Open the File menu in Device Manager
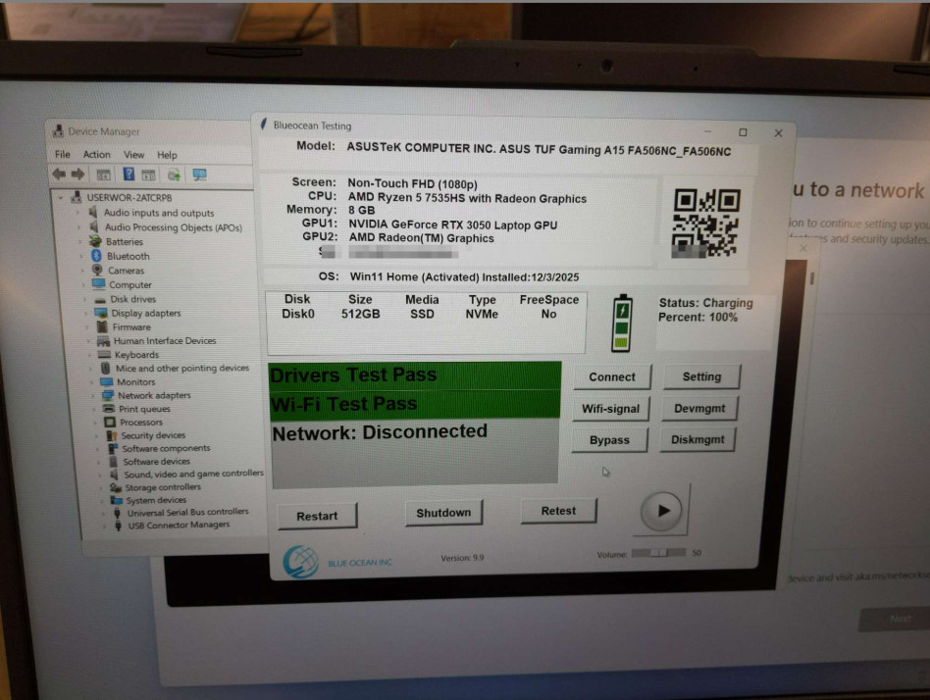930x700 pixels. coord(62,154)
